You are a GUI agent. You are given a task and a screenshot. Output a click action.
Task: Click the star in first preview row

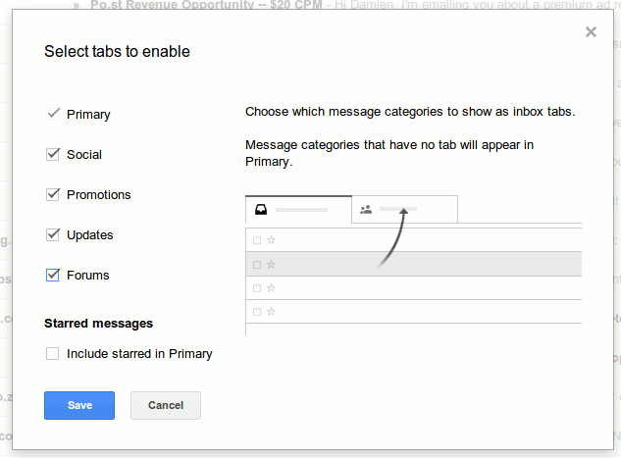[x=272, y=239]
